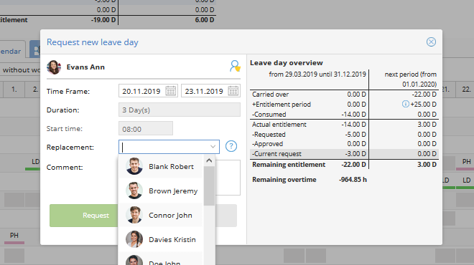Image resolution: width=474 pixels, height=265 pixels.
Task: Select Brown Jeremy as replacement
Action: tap(161, 191)
